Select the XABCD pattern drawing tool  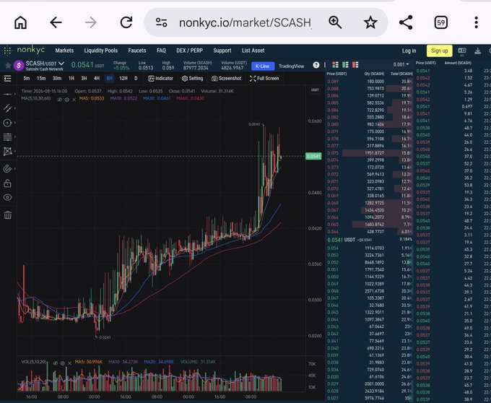[x=7, y=152]
